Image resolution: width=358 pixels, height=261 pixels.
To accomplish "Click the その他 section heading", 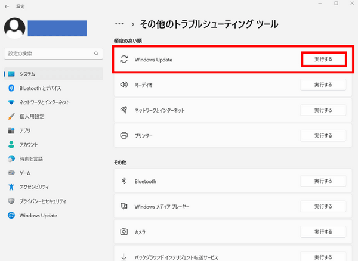I will point(120,163).
